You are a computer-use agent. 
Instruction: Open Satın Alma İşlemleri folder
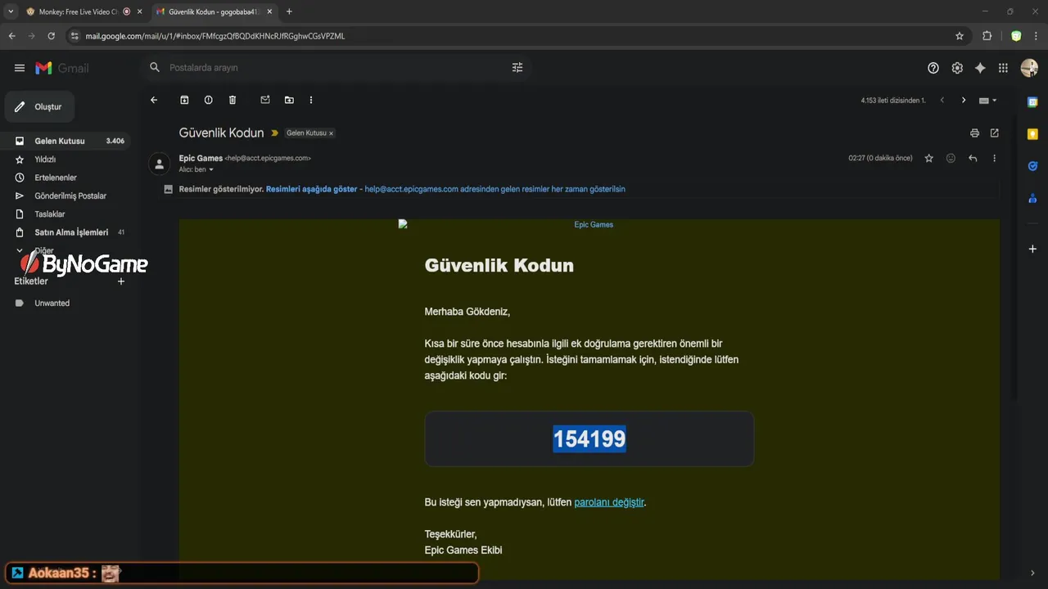point(70,232)
